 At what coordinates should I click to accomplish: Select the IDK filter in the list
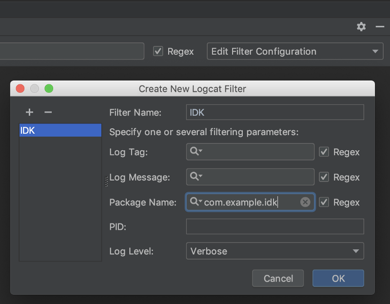point(60,130)
